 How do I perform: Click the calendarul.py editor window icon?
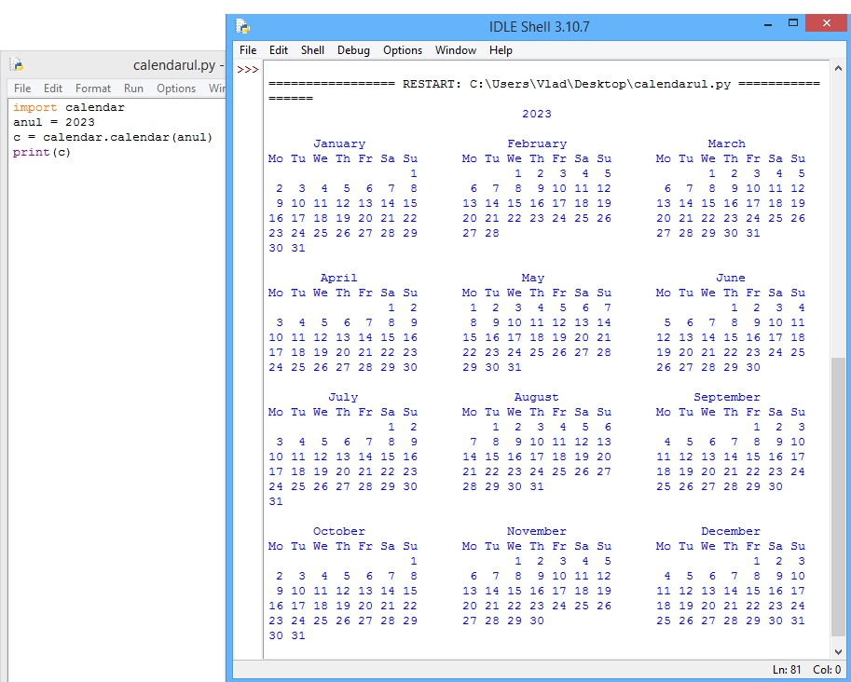coord(16,65)
